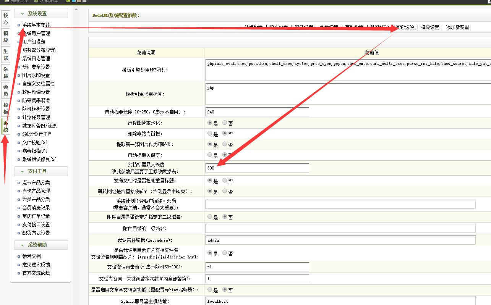Click the Sphinx服务器主机地址 field showing localhost
The height and width of the screenshot is (305, 491).
pyautogui.click(x=340, y=301)
